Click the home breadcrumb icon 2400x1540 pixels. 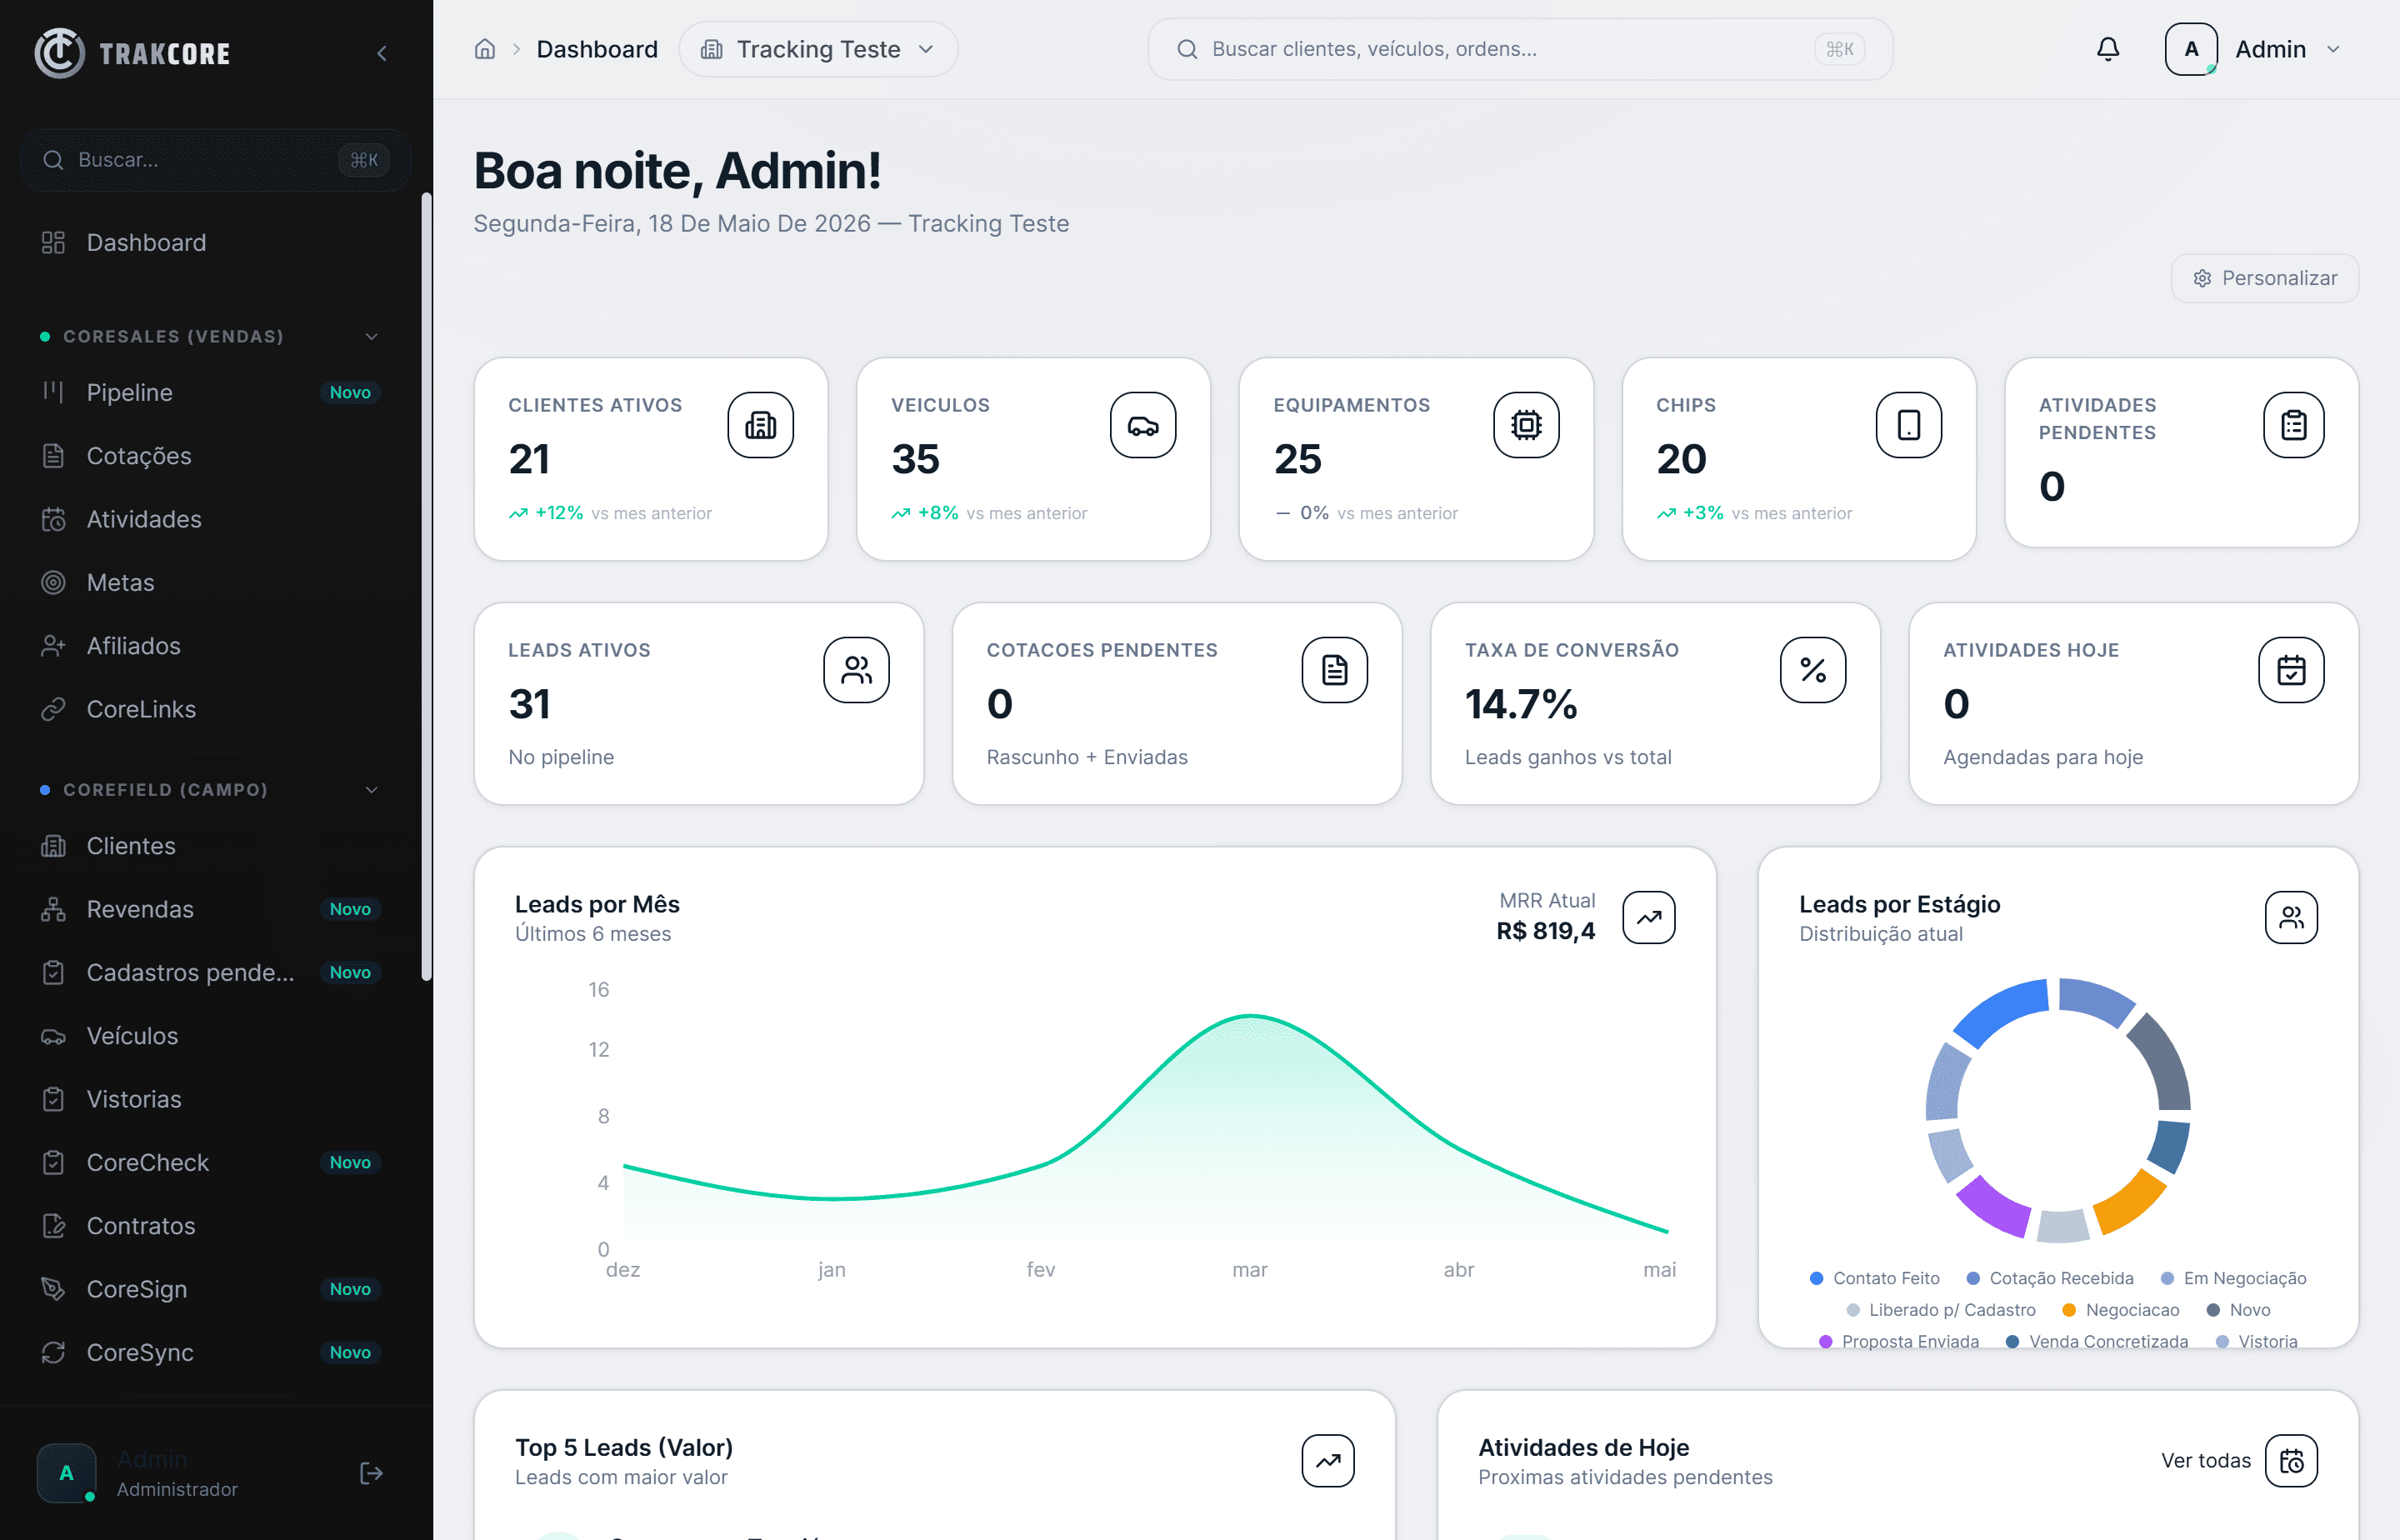(x=485, y=49)
